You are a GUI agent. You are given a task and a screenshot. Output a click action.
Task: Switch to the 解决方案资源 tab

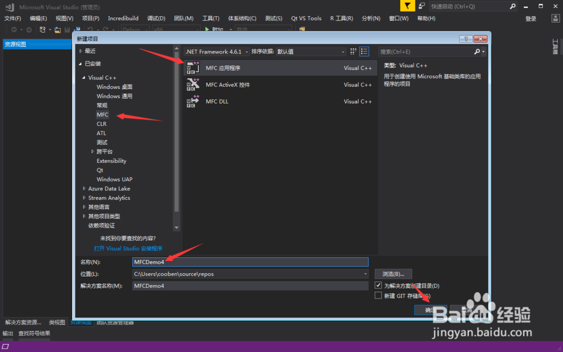tap(23, 322)
